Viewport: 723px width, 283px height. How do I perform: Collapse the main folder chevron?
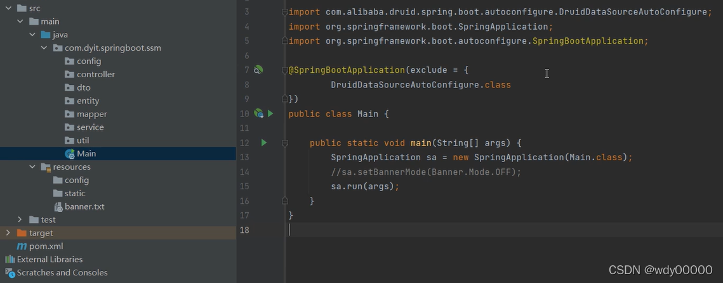pyautogui.click(x=20, y=22)
